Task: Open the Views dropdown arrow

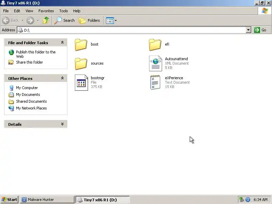Action: pos(116,21)
